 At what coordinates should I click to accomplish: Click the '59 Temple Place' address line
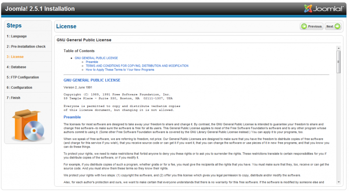[118, 98]
